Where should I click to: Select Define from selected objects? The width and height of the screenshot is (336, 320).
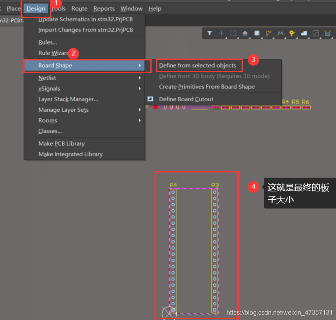197,65
